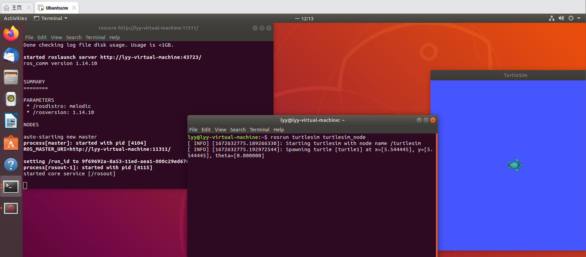The width and height of the screenshot is (586, 257).
Task: Select the Terminal icon in the dock
Action: [x=11, y=187]
